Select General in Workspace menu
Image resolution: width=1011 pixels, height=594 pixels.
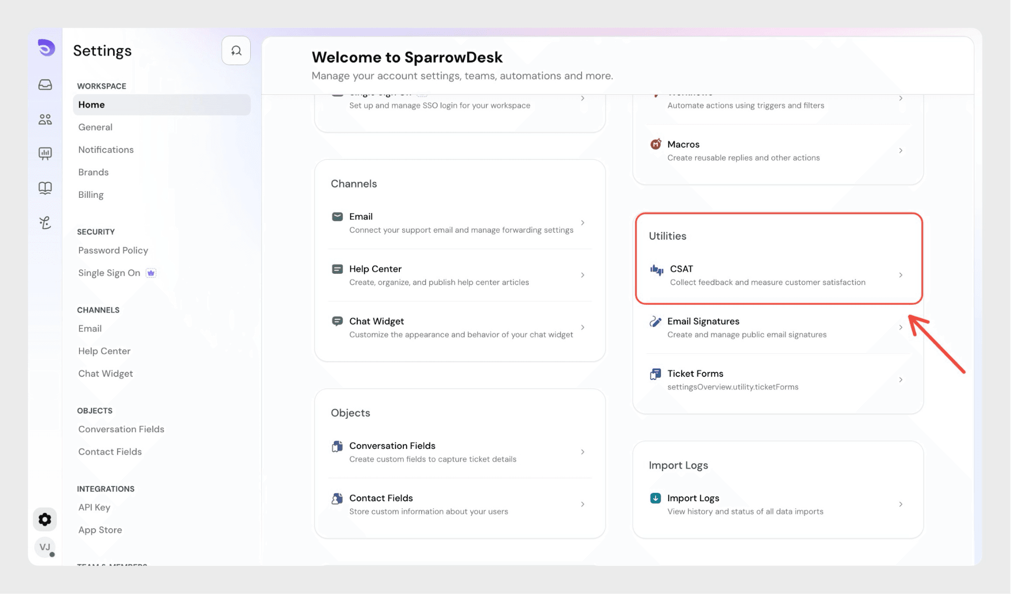[95, 127]
